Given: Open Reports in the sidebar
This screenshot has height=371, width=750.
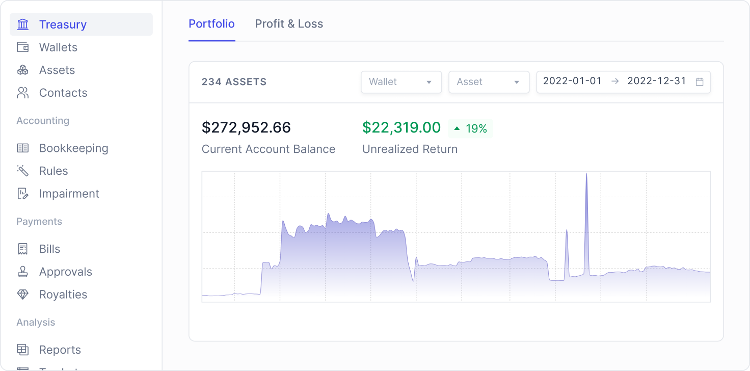Looking at the screenshot, I should [60, 350].
